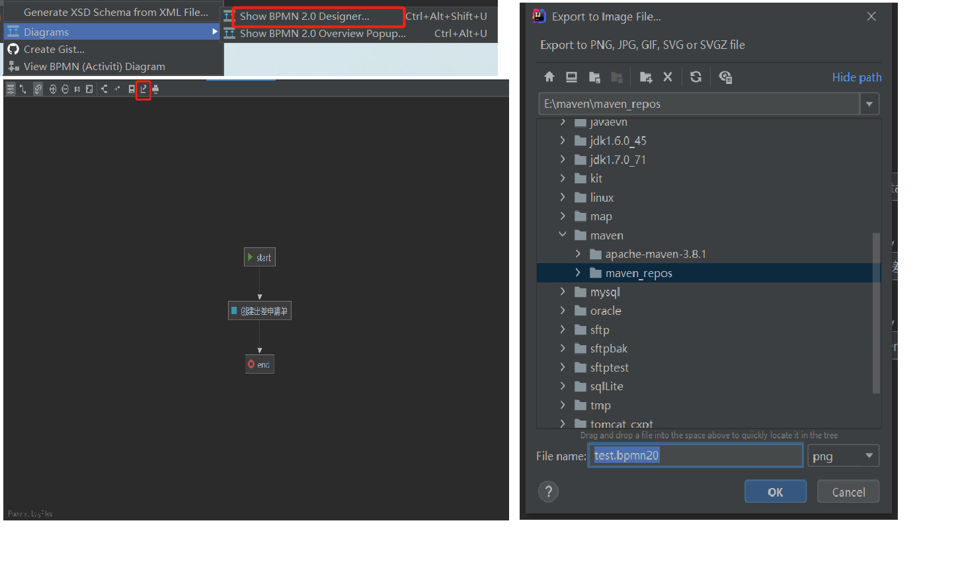Click the GitHub icon beside Create Gist
This screenshot has height=572, width=958.
click(13, 49)
